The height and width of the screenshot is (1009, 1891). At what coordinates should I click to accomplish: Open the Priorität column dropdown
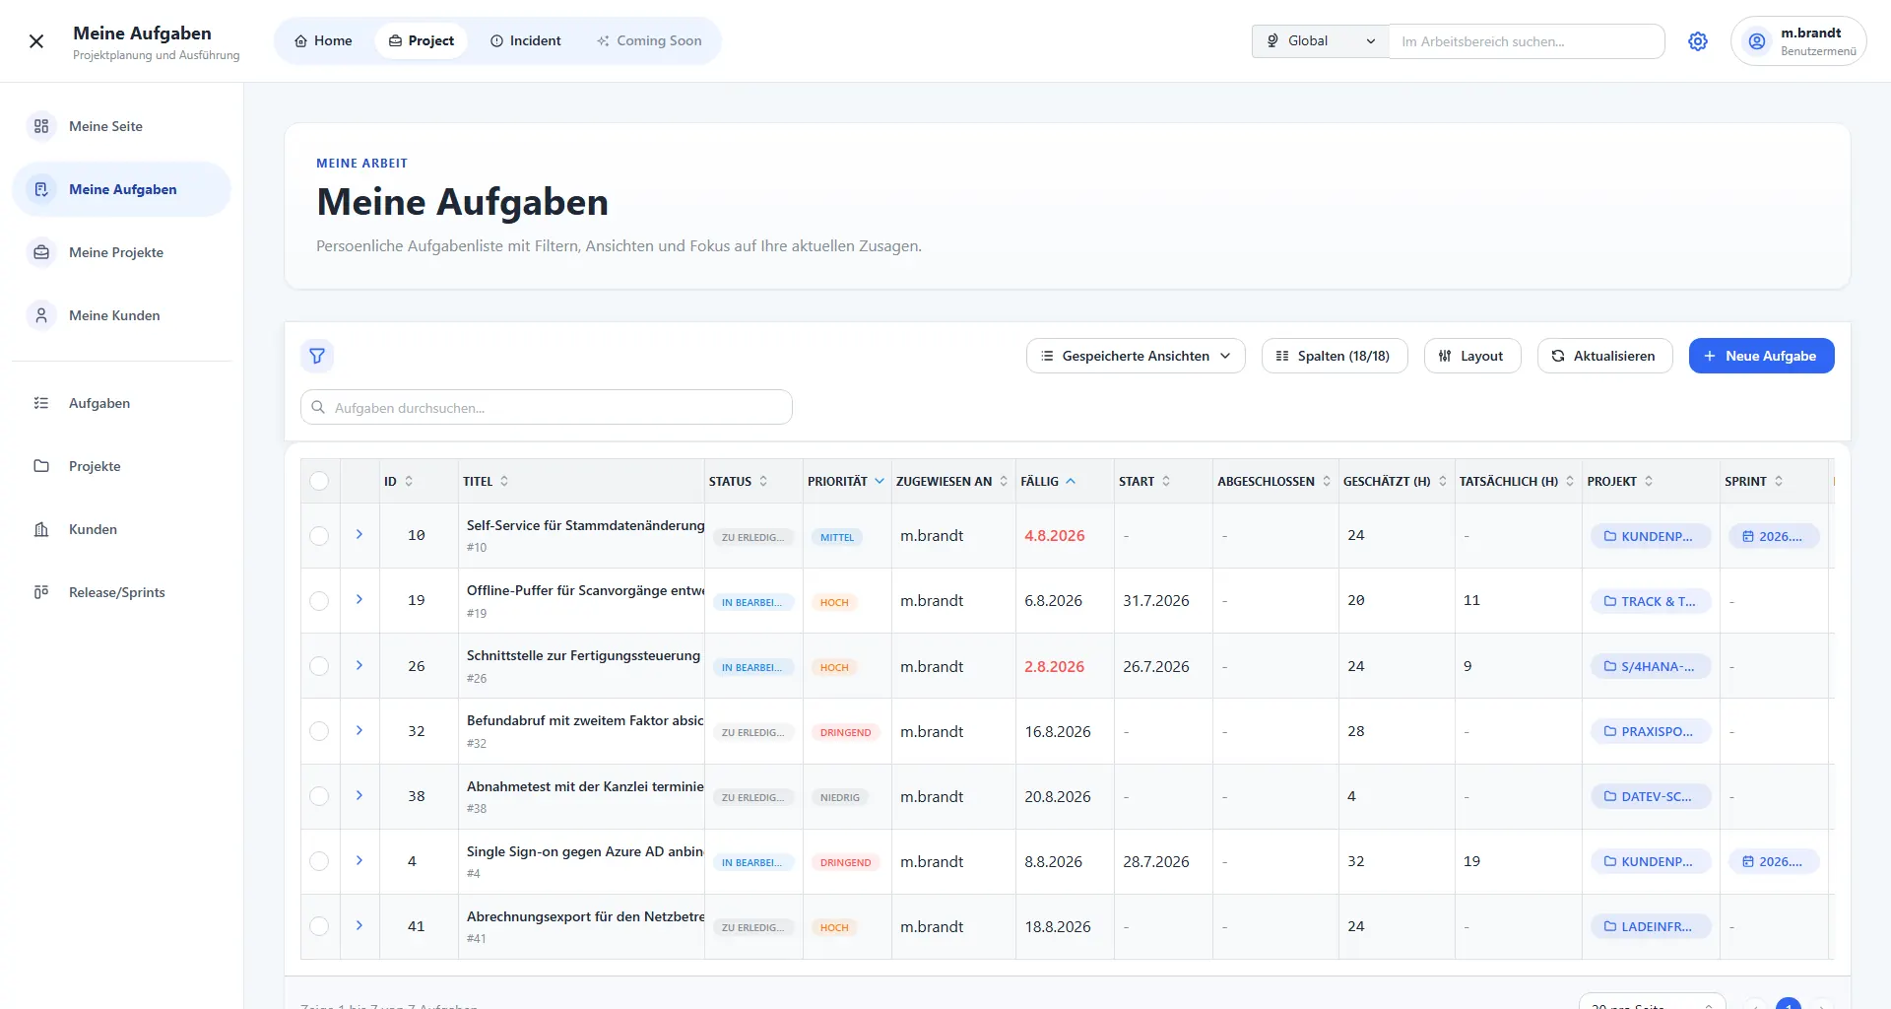point(880,481)
